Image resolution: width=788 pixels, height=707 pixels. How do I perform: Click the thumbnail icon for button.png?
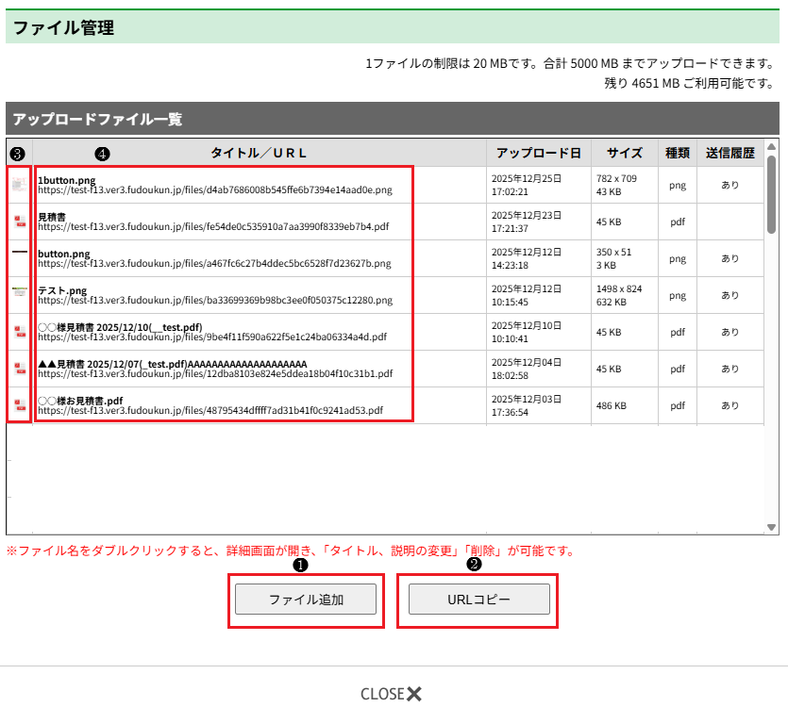click(x=19, y=254)
